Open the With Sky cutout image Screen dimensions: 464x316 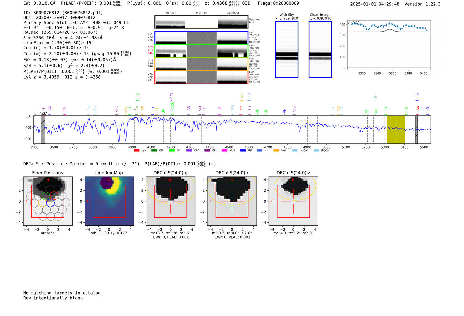pyautogui.click(x=287, y=49)
